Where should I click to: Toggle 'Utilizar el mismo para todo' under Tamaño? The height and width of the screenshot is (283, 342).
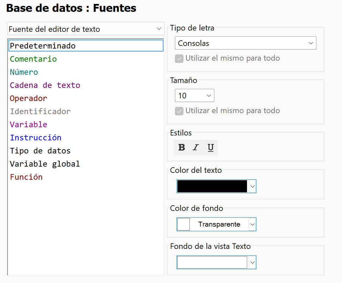(179, 111)
